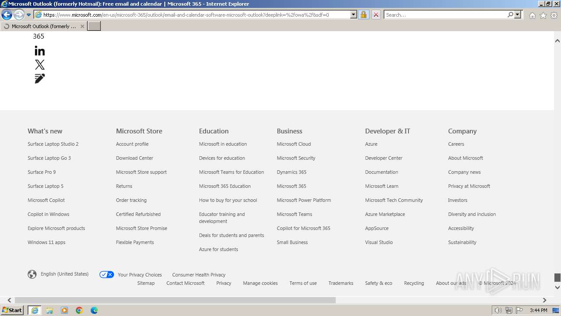Click the globe language icon
The height and width of the screenshot is (316, 561).
click(32, 274)
